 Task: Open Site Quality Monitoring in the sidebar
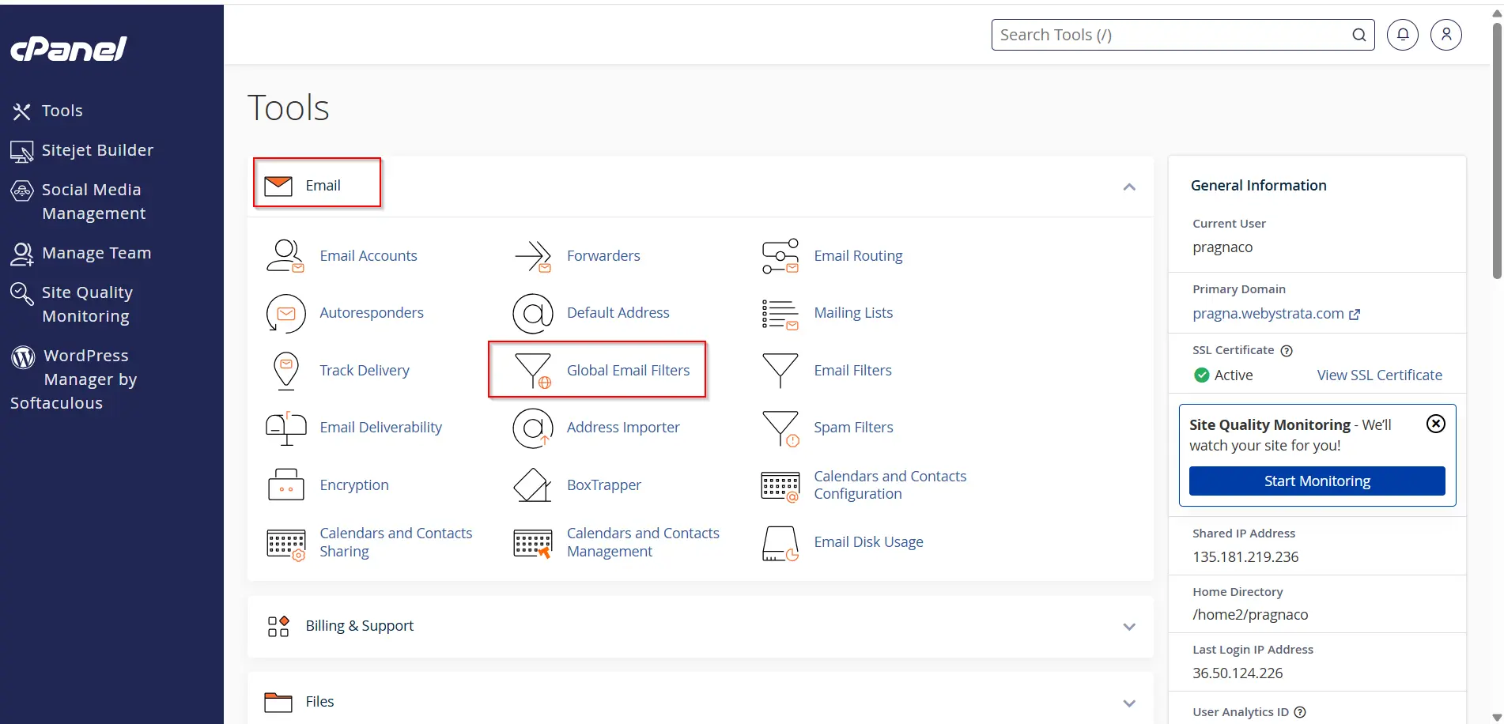click(x=87, y=304)
